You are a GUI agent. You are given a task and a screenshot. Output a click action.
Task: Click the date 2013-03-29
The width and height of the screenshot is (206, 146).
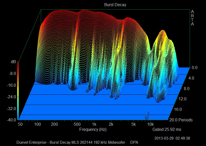coord(164,138)
